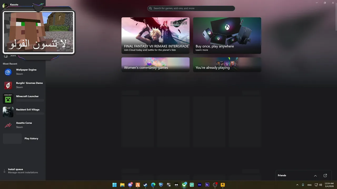Image resolution: width=337 pixels, height=189 pixels.
Task: Open Resident Evil Village thumbnail
Action: click(x=8, y=112)
